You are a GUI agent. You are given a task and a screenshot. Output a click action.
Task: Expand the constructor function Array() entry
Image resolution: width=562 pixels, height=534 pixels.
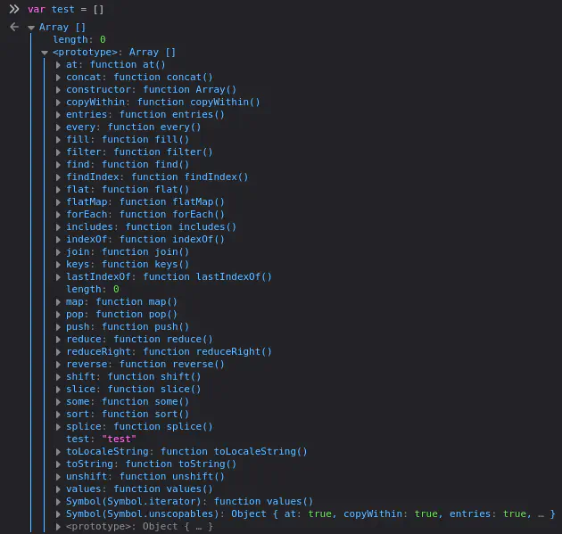59,90
